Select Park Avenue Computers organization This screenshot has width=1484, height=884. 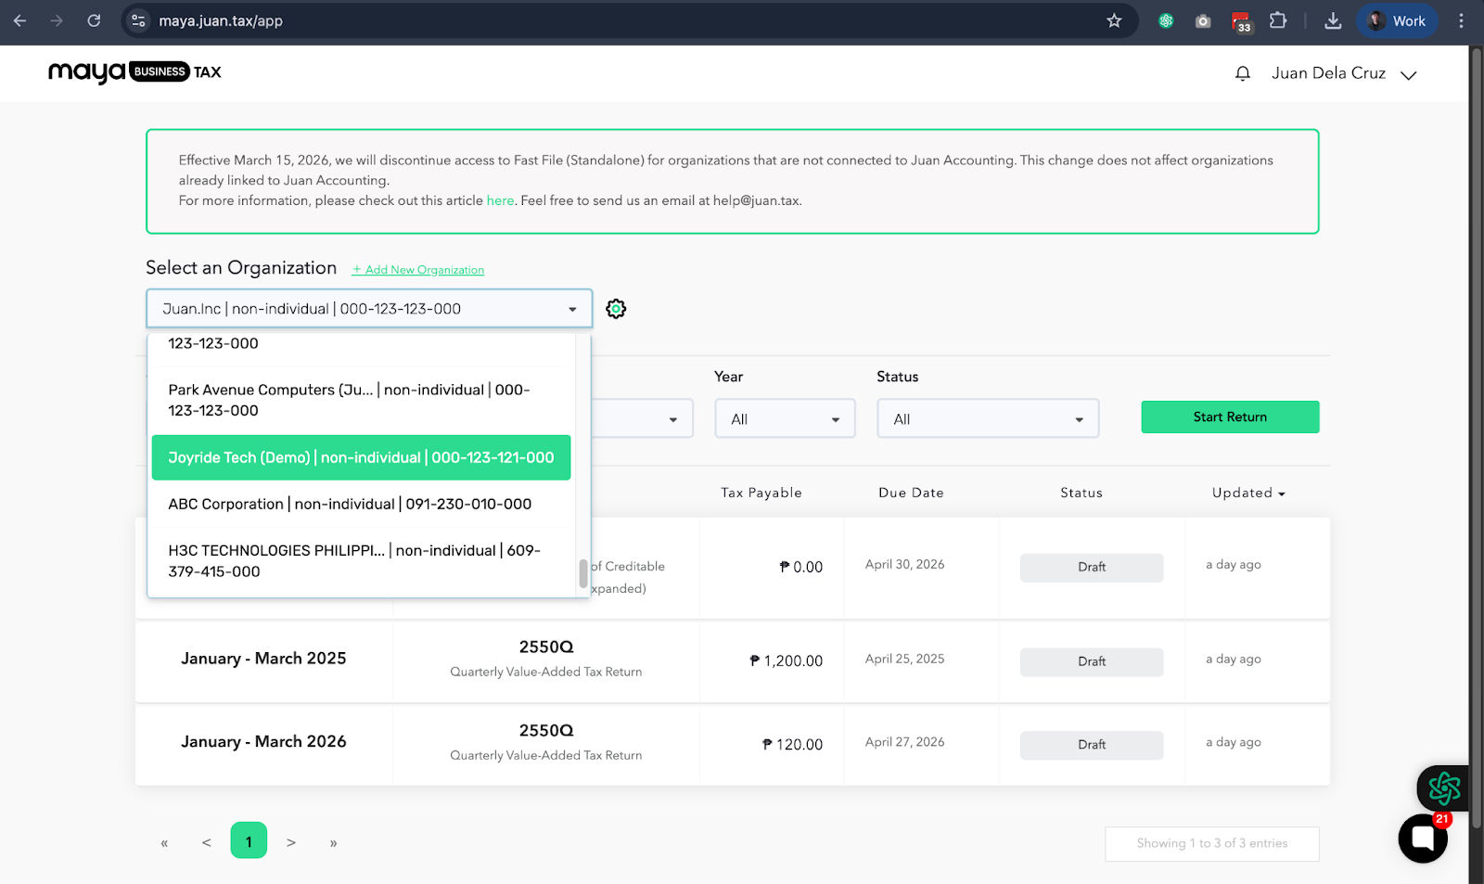(361, 400)
